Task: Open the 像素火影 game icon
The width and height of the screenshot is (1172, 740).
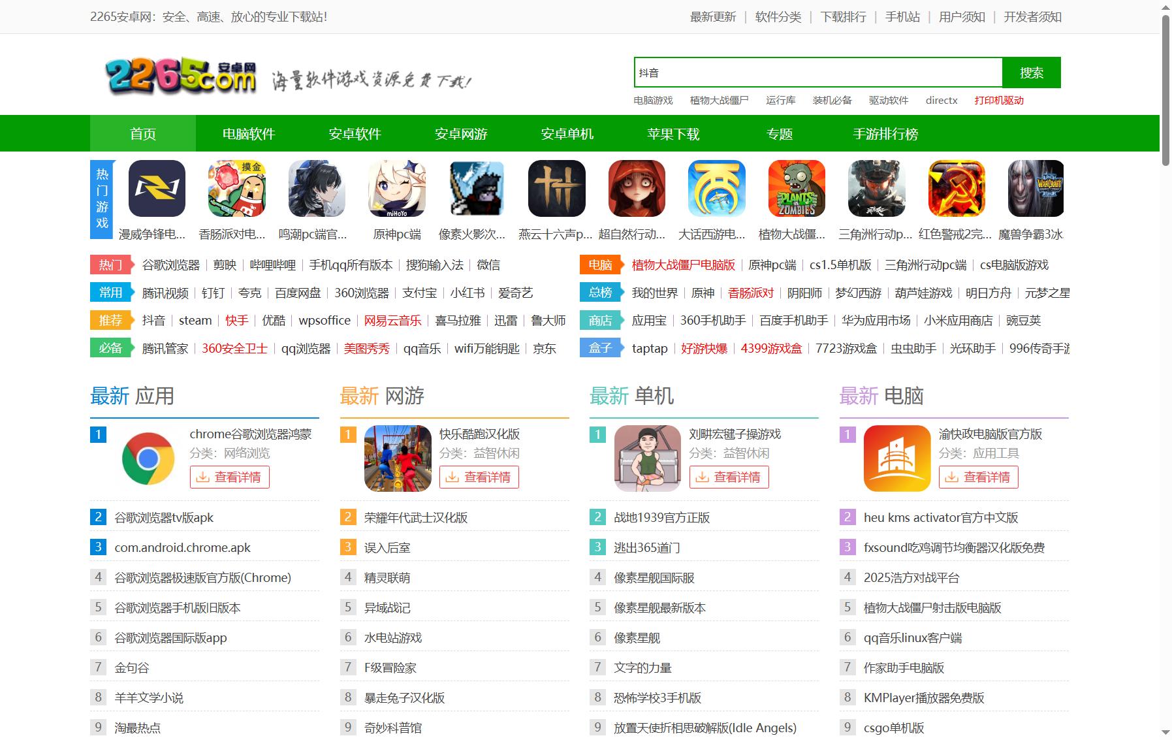Action: (477, 188)
